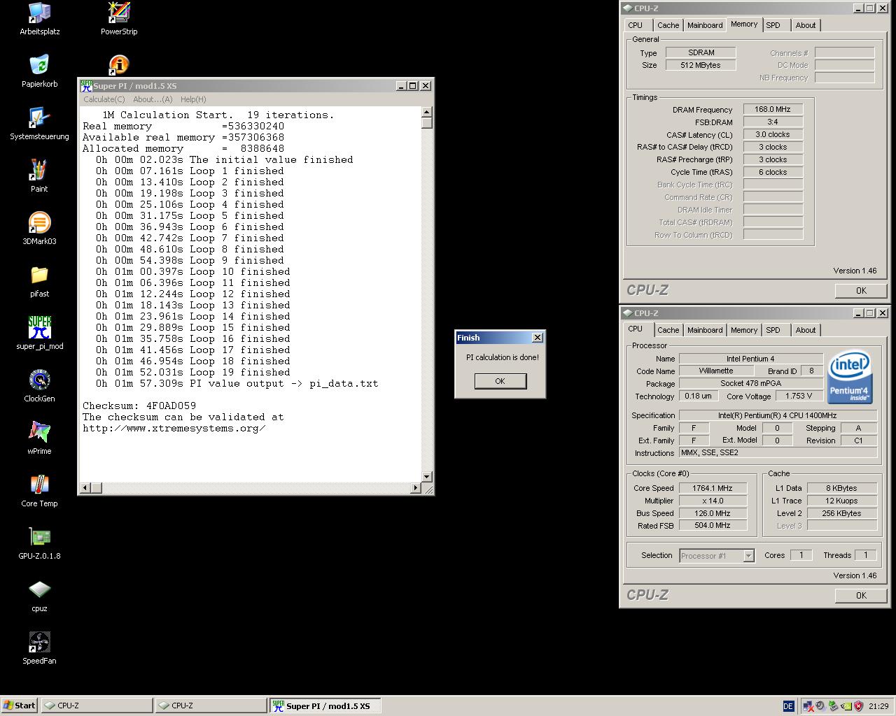Activate first CPU-Z taskbar button
The width and height of the screenshot is (896, 716).
click(x=97, y=706)
